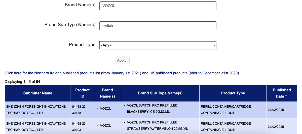Viewport: 302px width, 134px height.
Task: Sort by Submitter Name column header
Action: tap(38, 93)
